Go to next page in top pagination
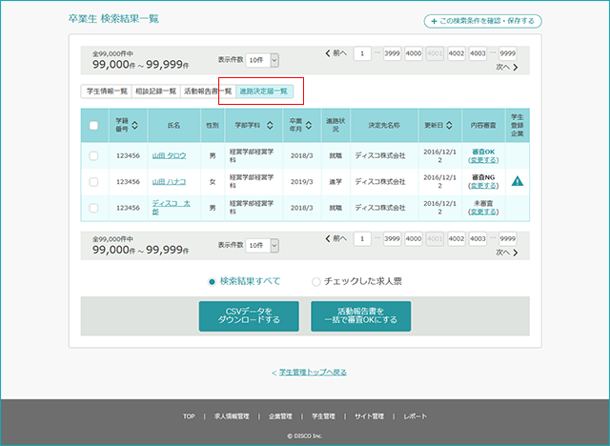The height and width of the screenshot is (446, 610). point(507,68)
